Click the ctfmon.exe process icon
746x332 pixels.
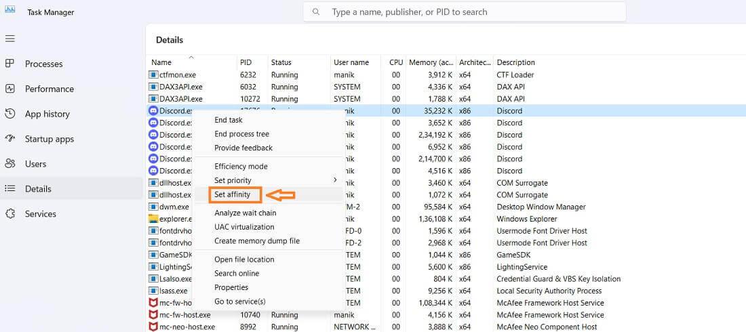click(x=153, y=75)
